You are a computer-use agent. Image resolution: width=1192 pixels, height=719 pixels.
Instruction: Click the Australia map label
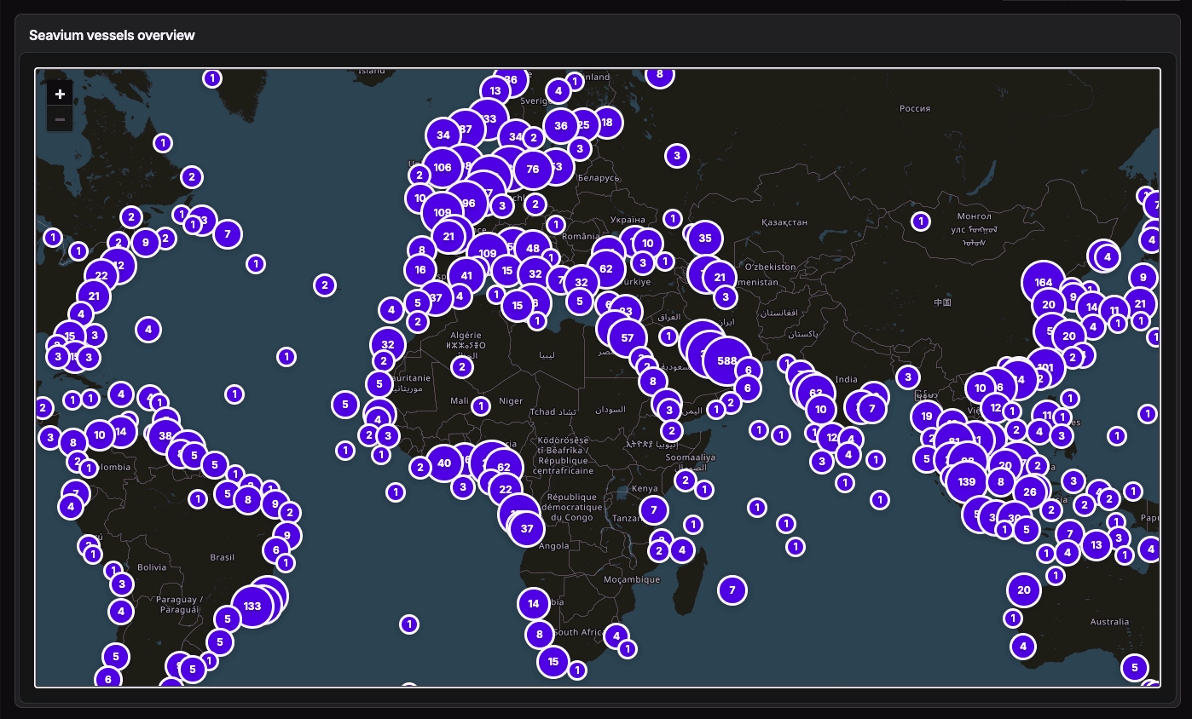point(1109,622)
